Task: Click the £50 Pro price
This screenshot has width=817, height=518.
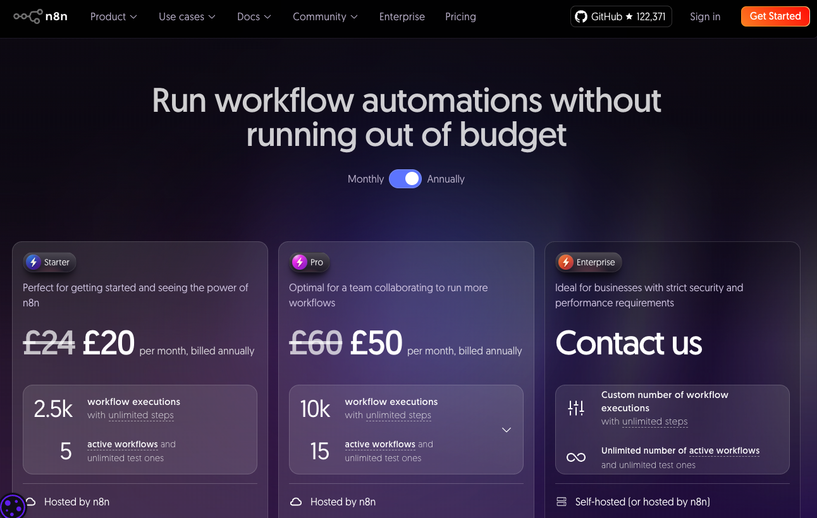Action: (x=376, y=343)
